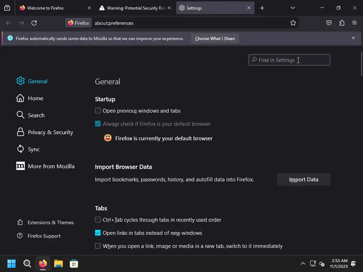Image resolution: width=363 pixels, height=272 pixels.
Task: Bookmark this page with the star icon
Action: (x=293, y=23)
